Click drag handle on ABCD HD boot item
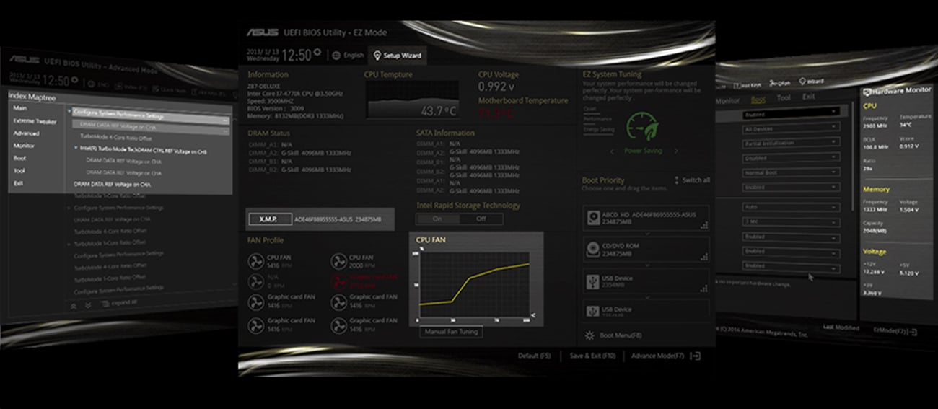The width and height of the screenshot is (938, 409). 703,225
